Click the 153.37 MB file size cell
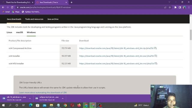Screen dimensions: 192x108 68,56
